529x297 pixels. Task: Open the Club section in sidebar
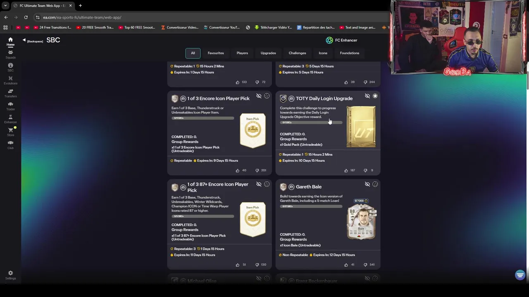pyautogui.click(x=10, y=145)
